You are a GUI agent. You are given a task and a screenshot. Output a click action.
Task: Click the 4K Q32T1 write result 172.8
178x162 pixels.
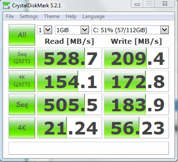coord(136,81)
